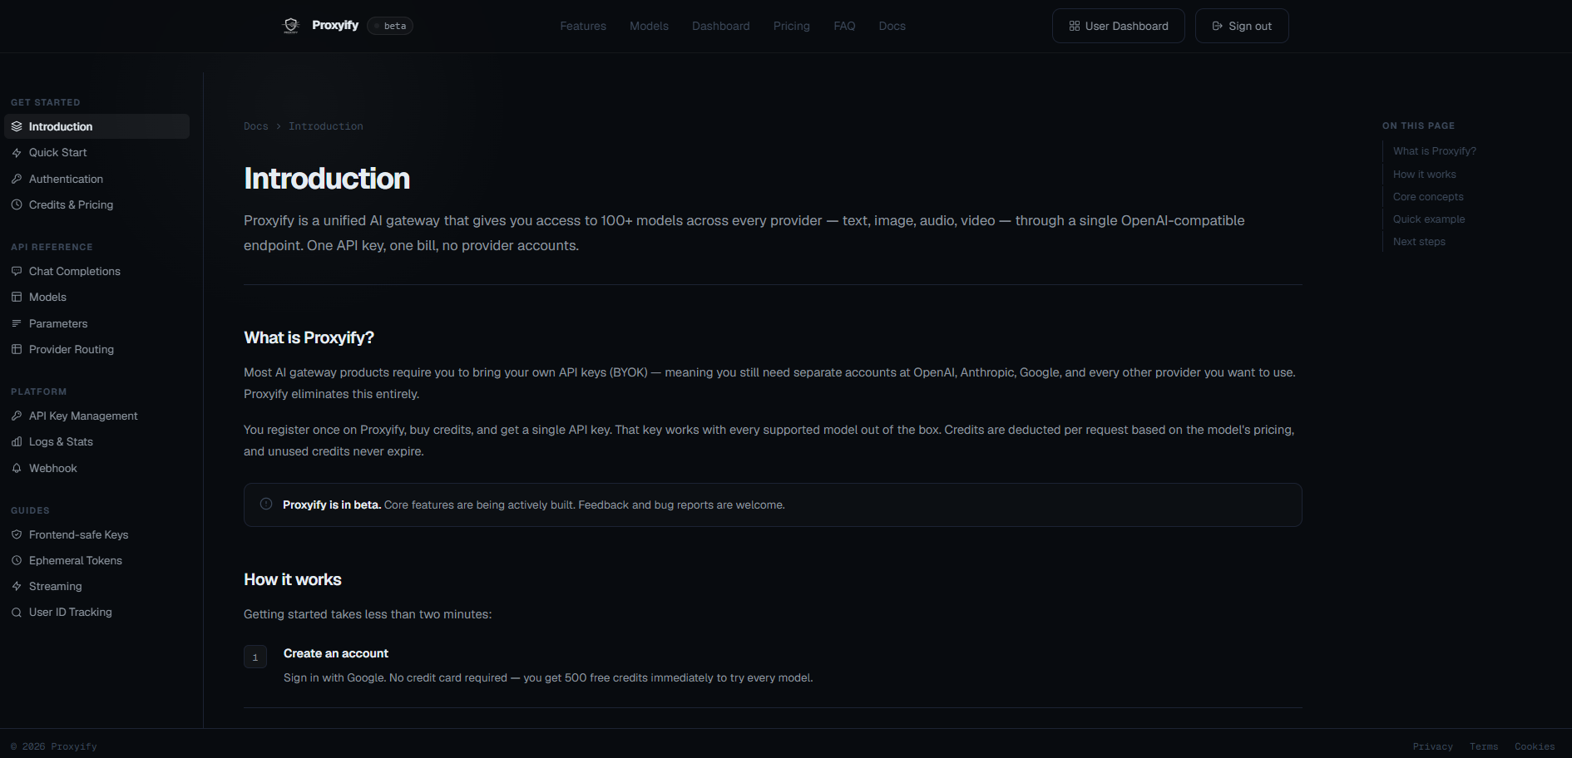Jump to Core concepts section link
The image size is (1572, 758).
click(1428, 197)
